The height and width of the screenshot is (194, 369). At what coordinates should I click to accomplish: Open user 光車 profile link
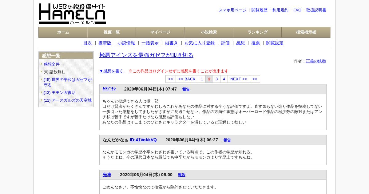107,175
